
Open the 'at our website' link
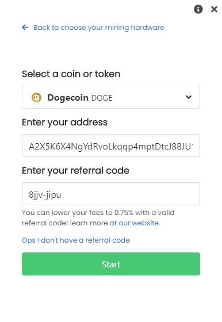[x=135, y=223]
